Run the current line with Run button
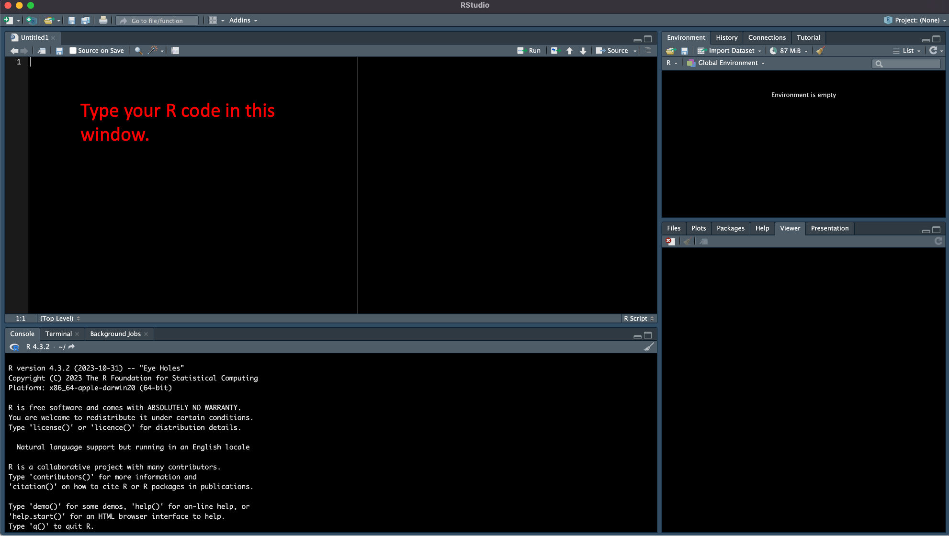This screenshot has height=536, width=949. click(x=529, y=50)
